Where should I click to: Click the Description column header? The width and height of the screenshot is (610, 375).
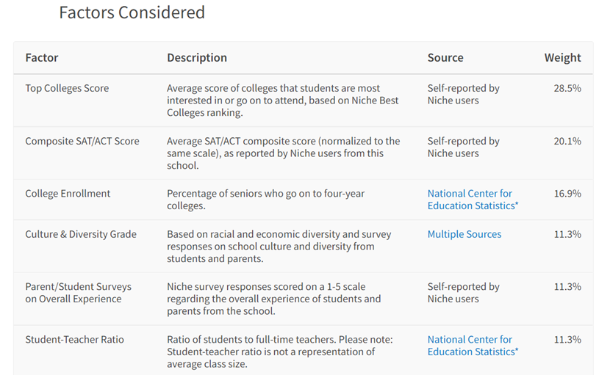pyautogui.click(x=197, y=57)
